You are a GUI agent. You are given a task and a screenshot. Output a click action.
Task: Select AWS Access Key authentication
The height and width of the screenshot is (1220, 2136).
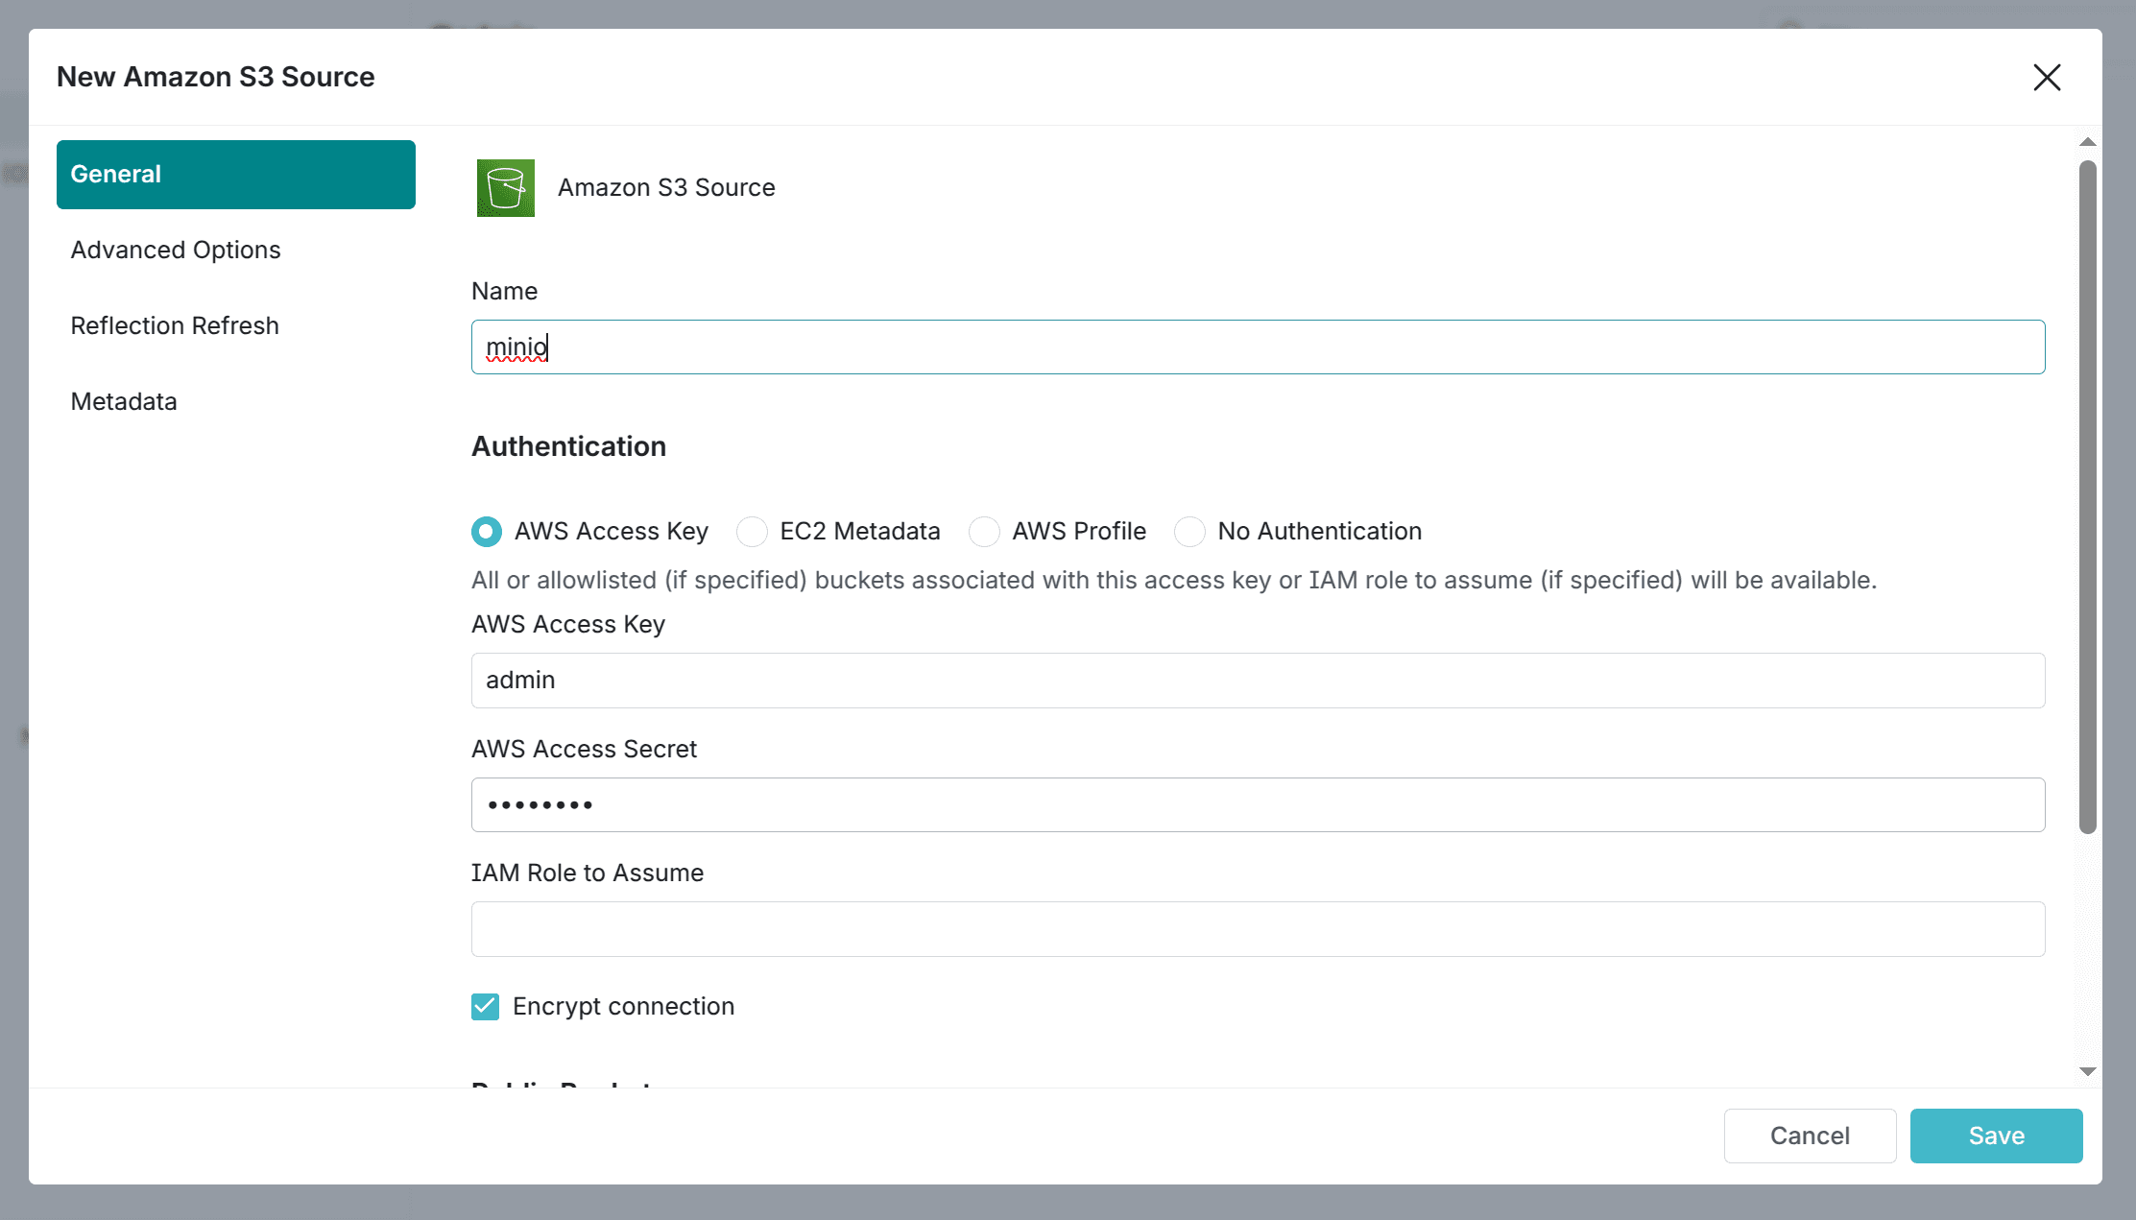pyautogui.click(x=487, y=532)
